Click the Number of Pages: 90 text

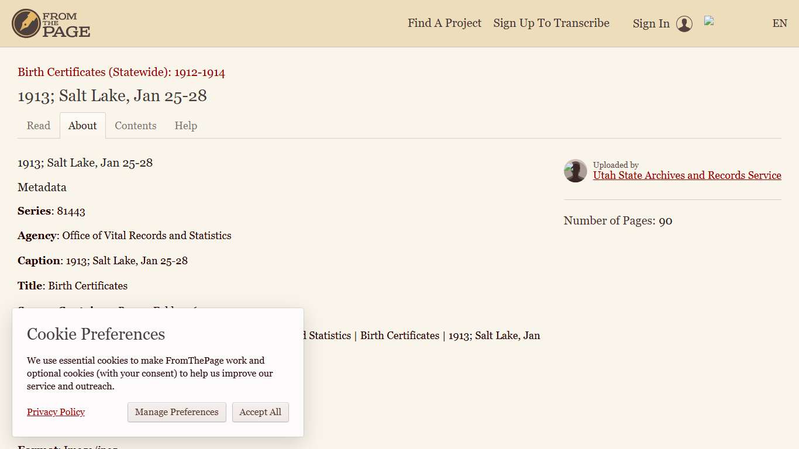[618, 221]
